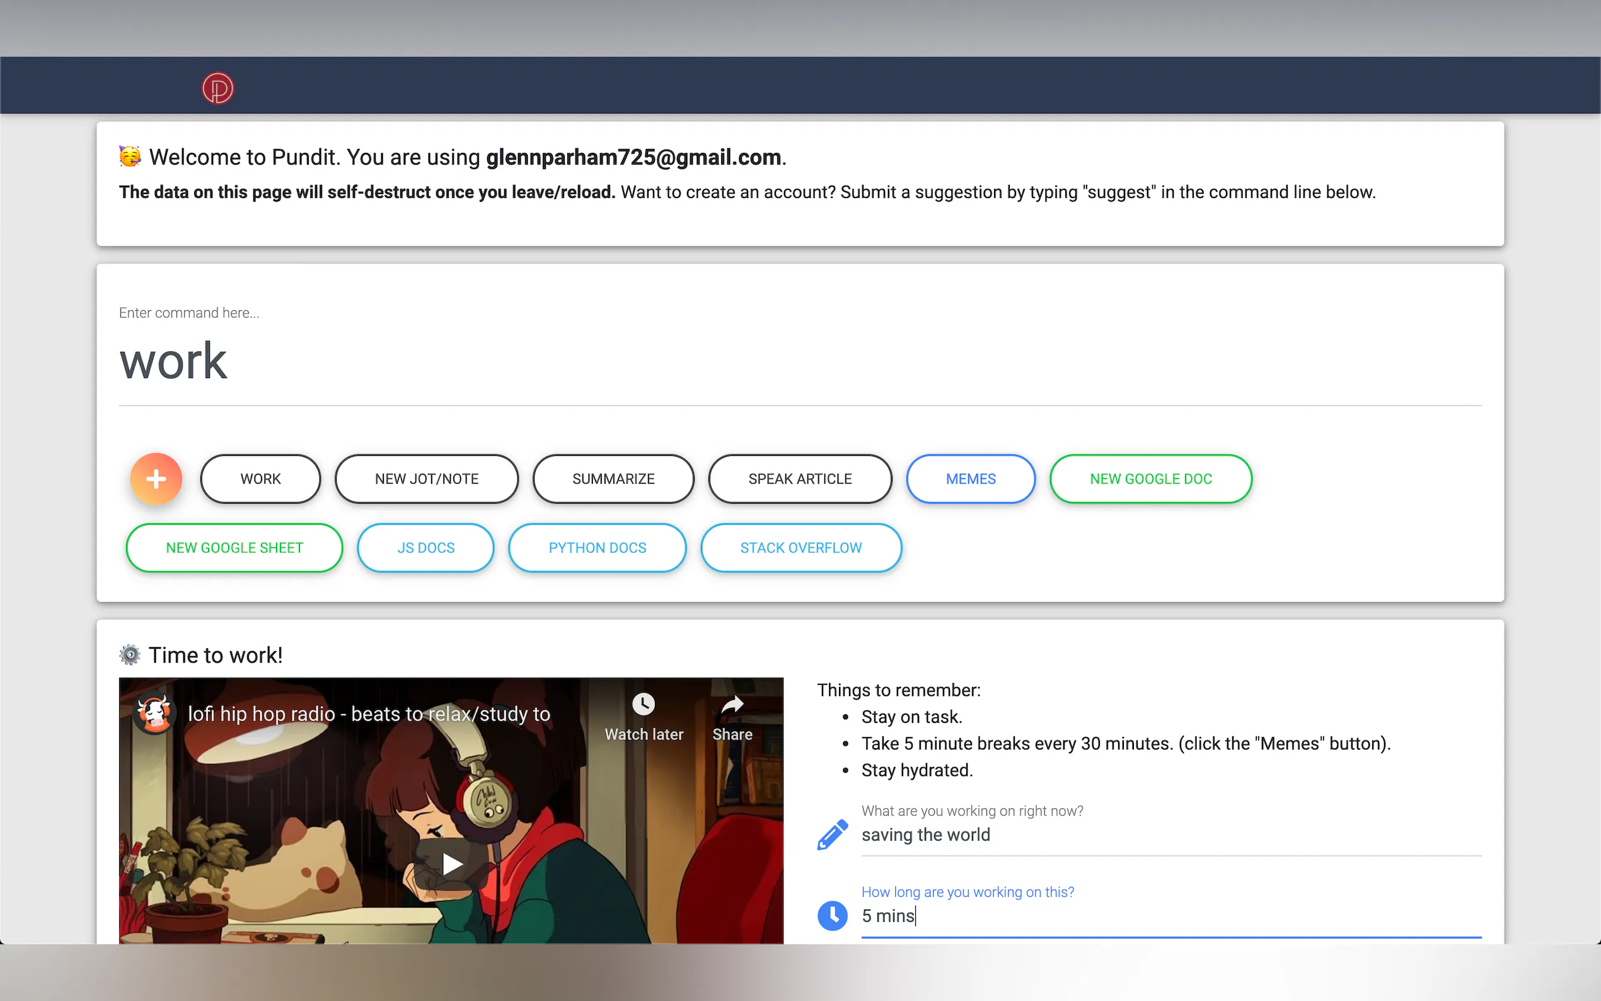Image resolution: width=1601 pixels, height=1001 pixels.
Task: Open PYTHON DOCS
Action: 597,548
